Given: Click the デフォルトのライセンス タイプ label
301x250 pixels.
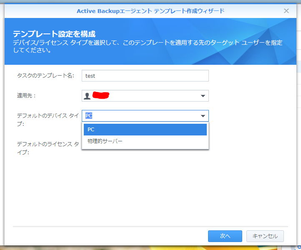Looking at the screenshot, I should click(x=48, y=148).
